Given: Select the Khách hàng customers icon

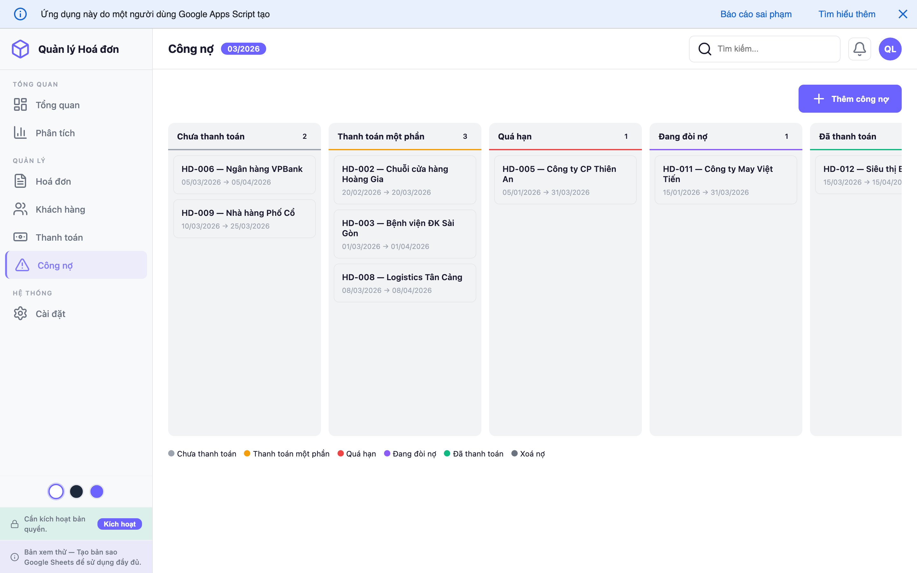Looking at the screenshot, I should click(20, 209).
